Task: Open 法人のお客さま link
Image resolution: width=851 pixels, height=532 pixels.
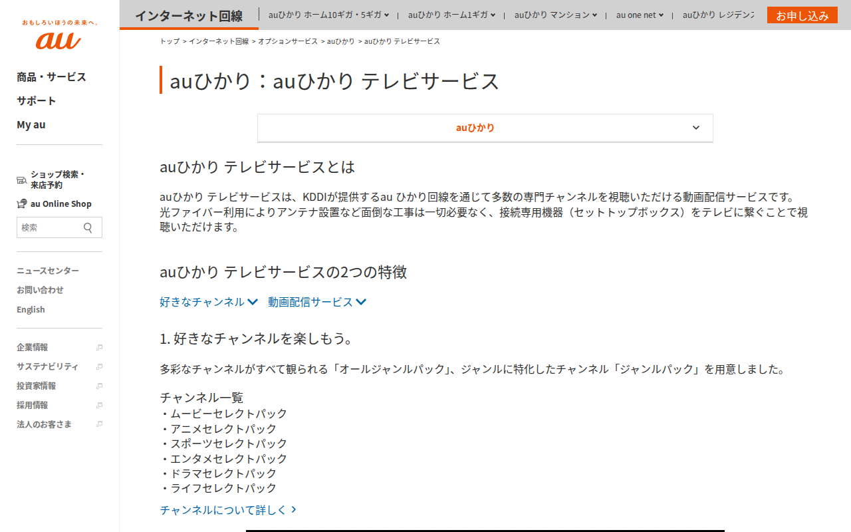Action: coord(44,424)
